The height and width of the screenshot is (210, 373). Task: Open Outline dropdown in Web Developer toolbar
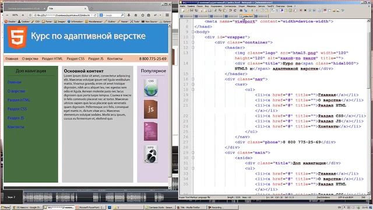click(110, 22)
